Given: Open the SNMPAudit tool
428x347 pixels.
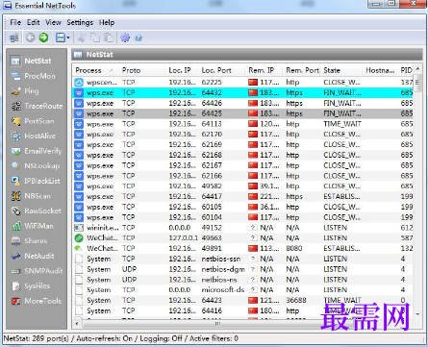Looking at the screenshot, I should click(x=37, y=271).
